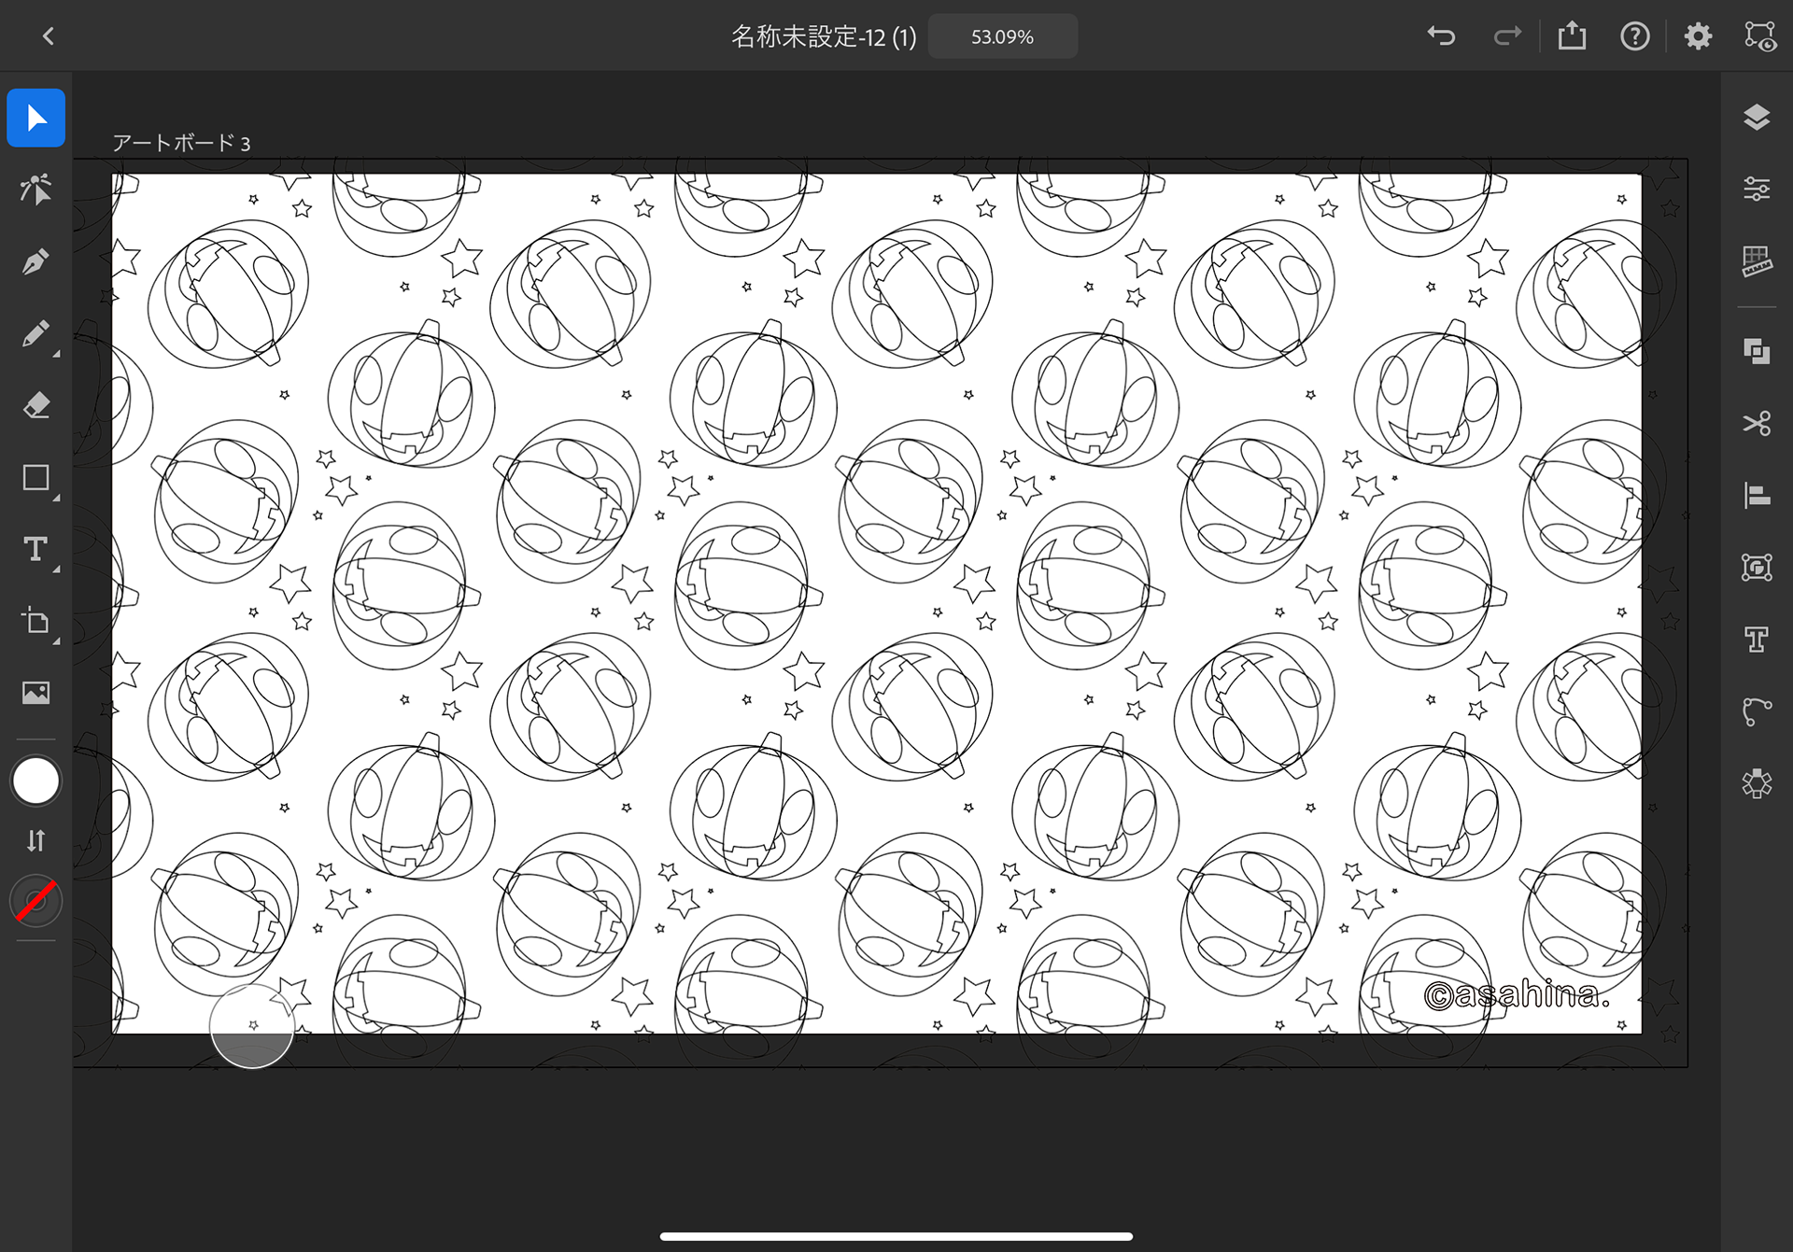
Task: Open the Place image tool
Action: [35, 693]
